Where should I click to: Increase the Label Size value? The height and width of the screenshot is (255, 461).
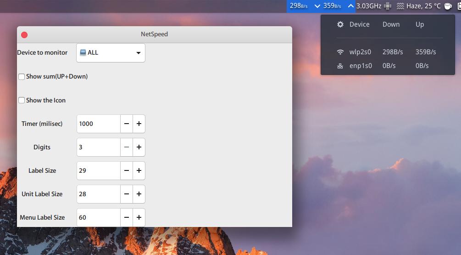tap(139, 170)
